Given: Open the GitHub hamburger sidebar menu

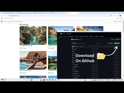Looking at the screenshot, I should [x=59, y=34].
